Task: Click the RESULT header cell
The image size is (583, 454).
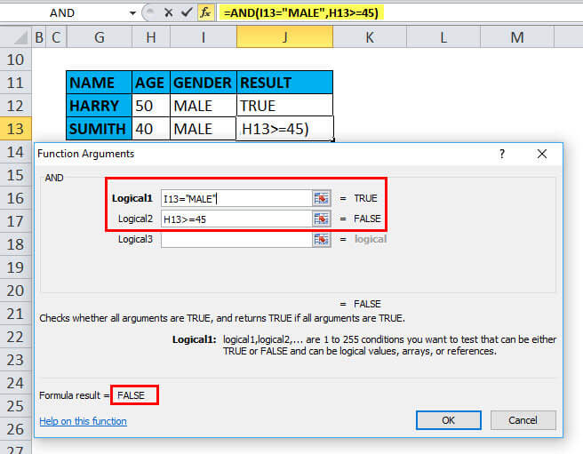Action: pyautogui.click(x=284, y=83)
